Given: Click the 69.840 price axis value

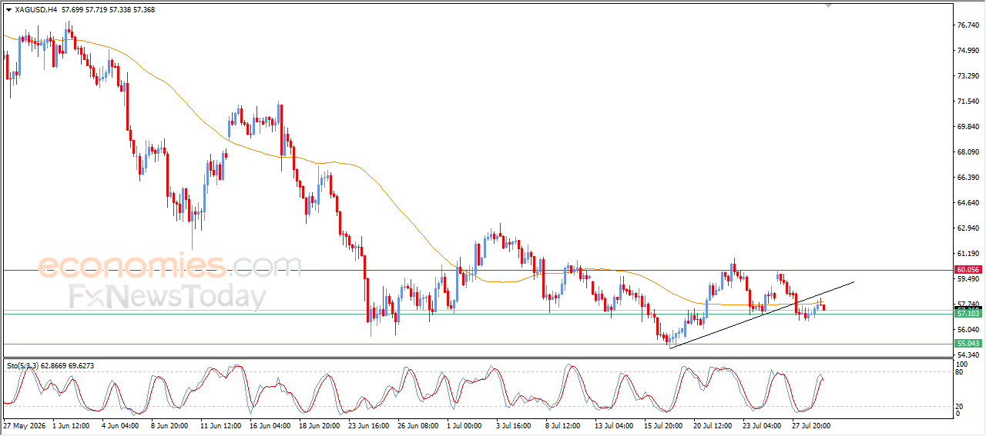Looking at the screenshot, I should [969, 127].
